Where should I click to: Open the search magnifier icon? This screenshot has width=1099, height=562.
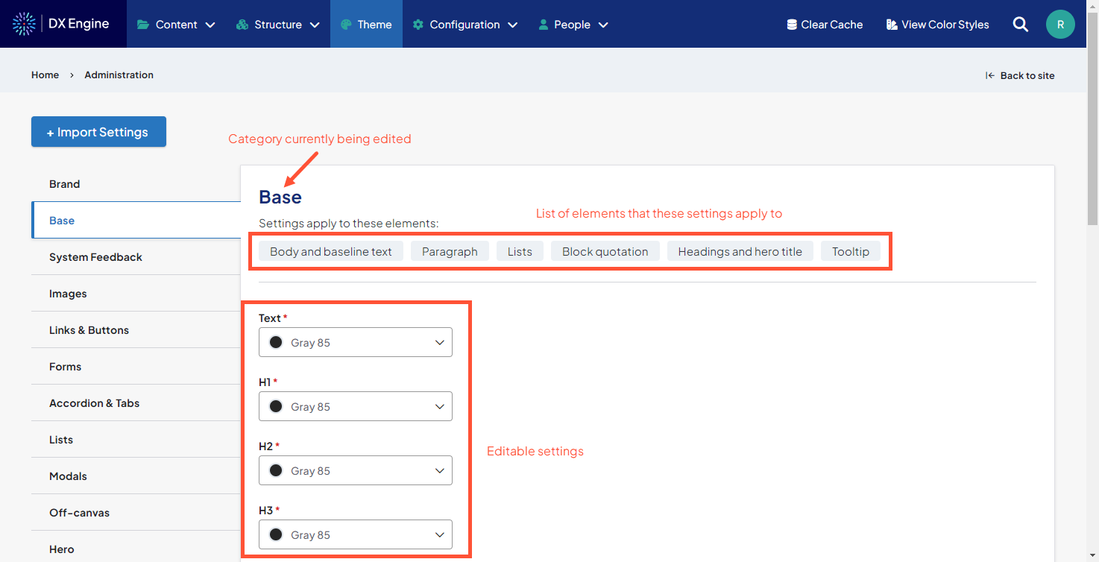pyautogui.click(x=1021, y=25)
